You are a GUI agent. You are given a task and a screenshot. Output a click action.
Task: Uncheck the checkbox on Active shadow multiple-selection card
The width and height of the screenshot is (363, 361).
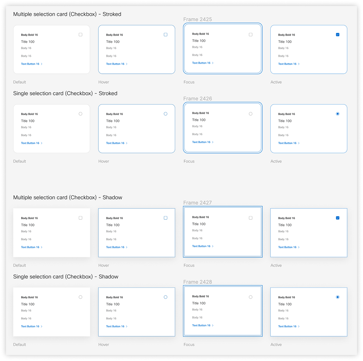pos(338,218)
